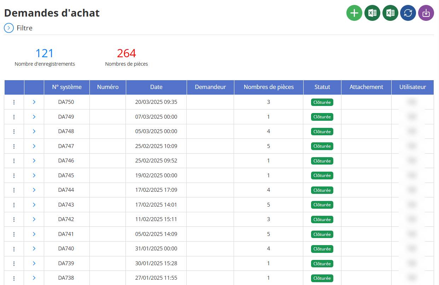The height and width of the screenshot is (285, 439).
Task: Expand row DA741 details chevron
Action: (34, 234)
